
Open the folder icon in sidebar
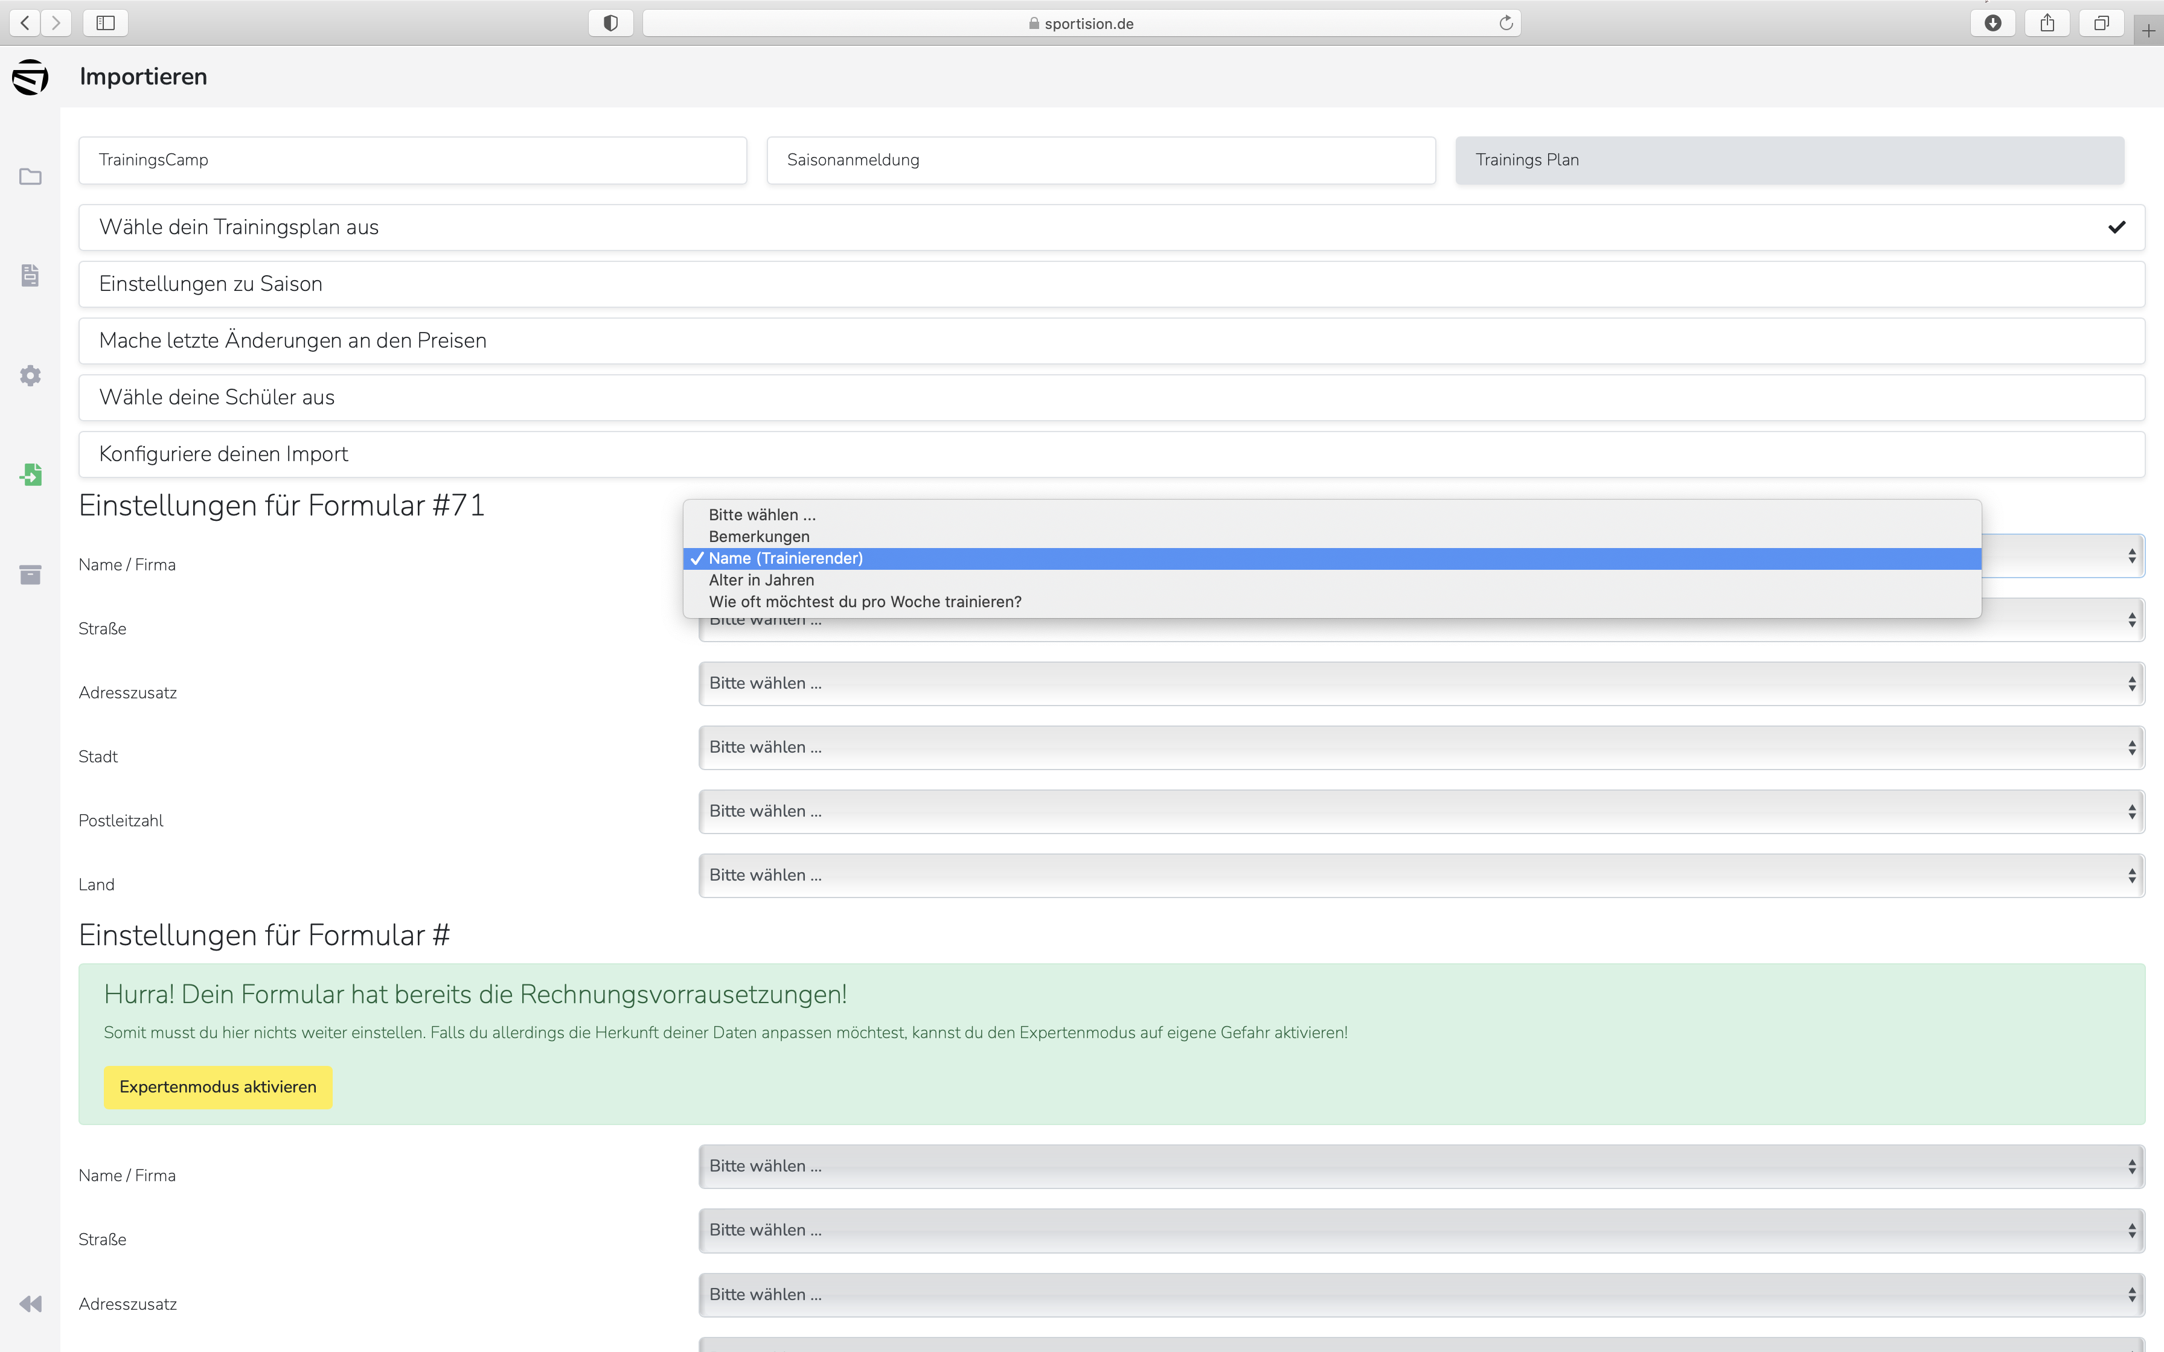30,176
